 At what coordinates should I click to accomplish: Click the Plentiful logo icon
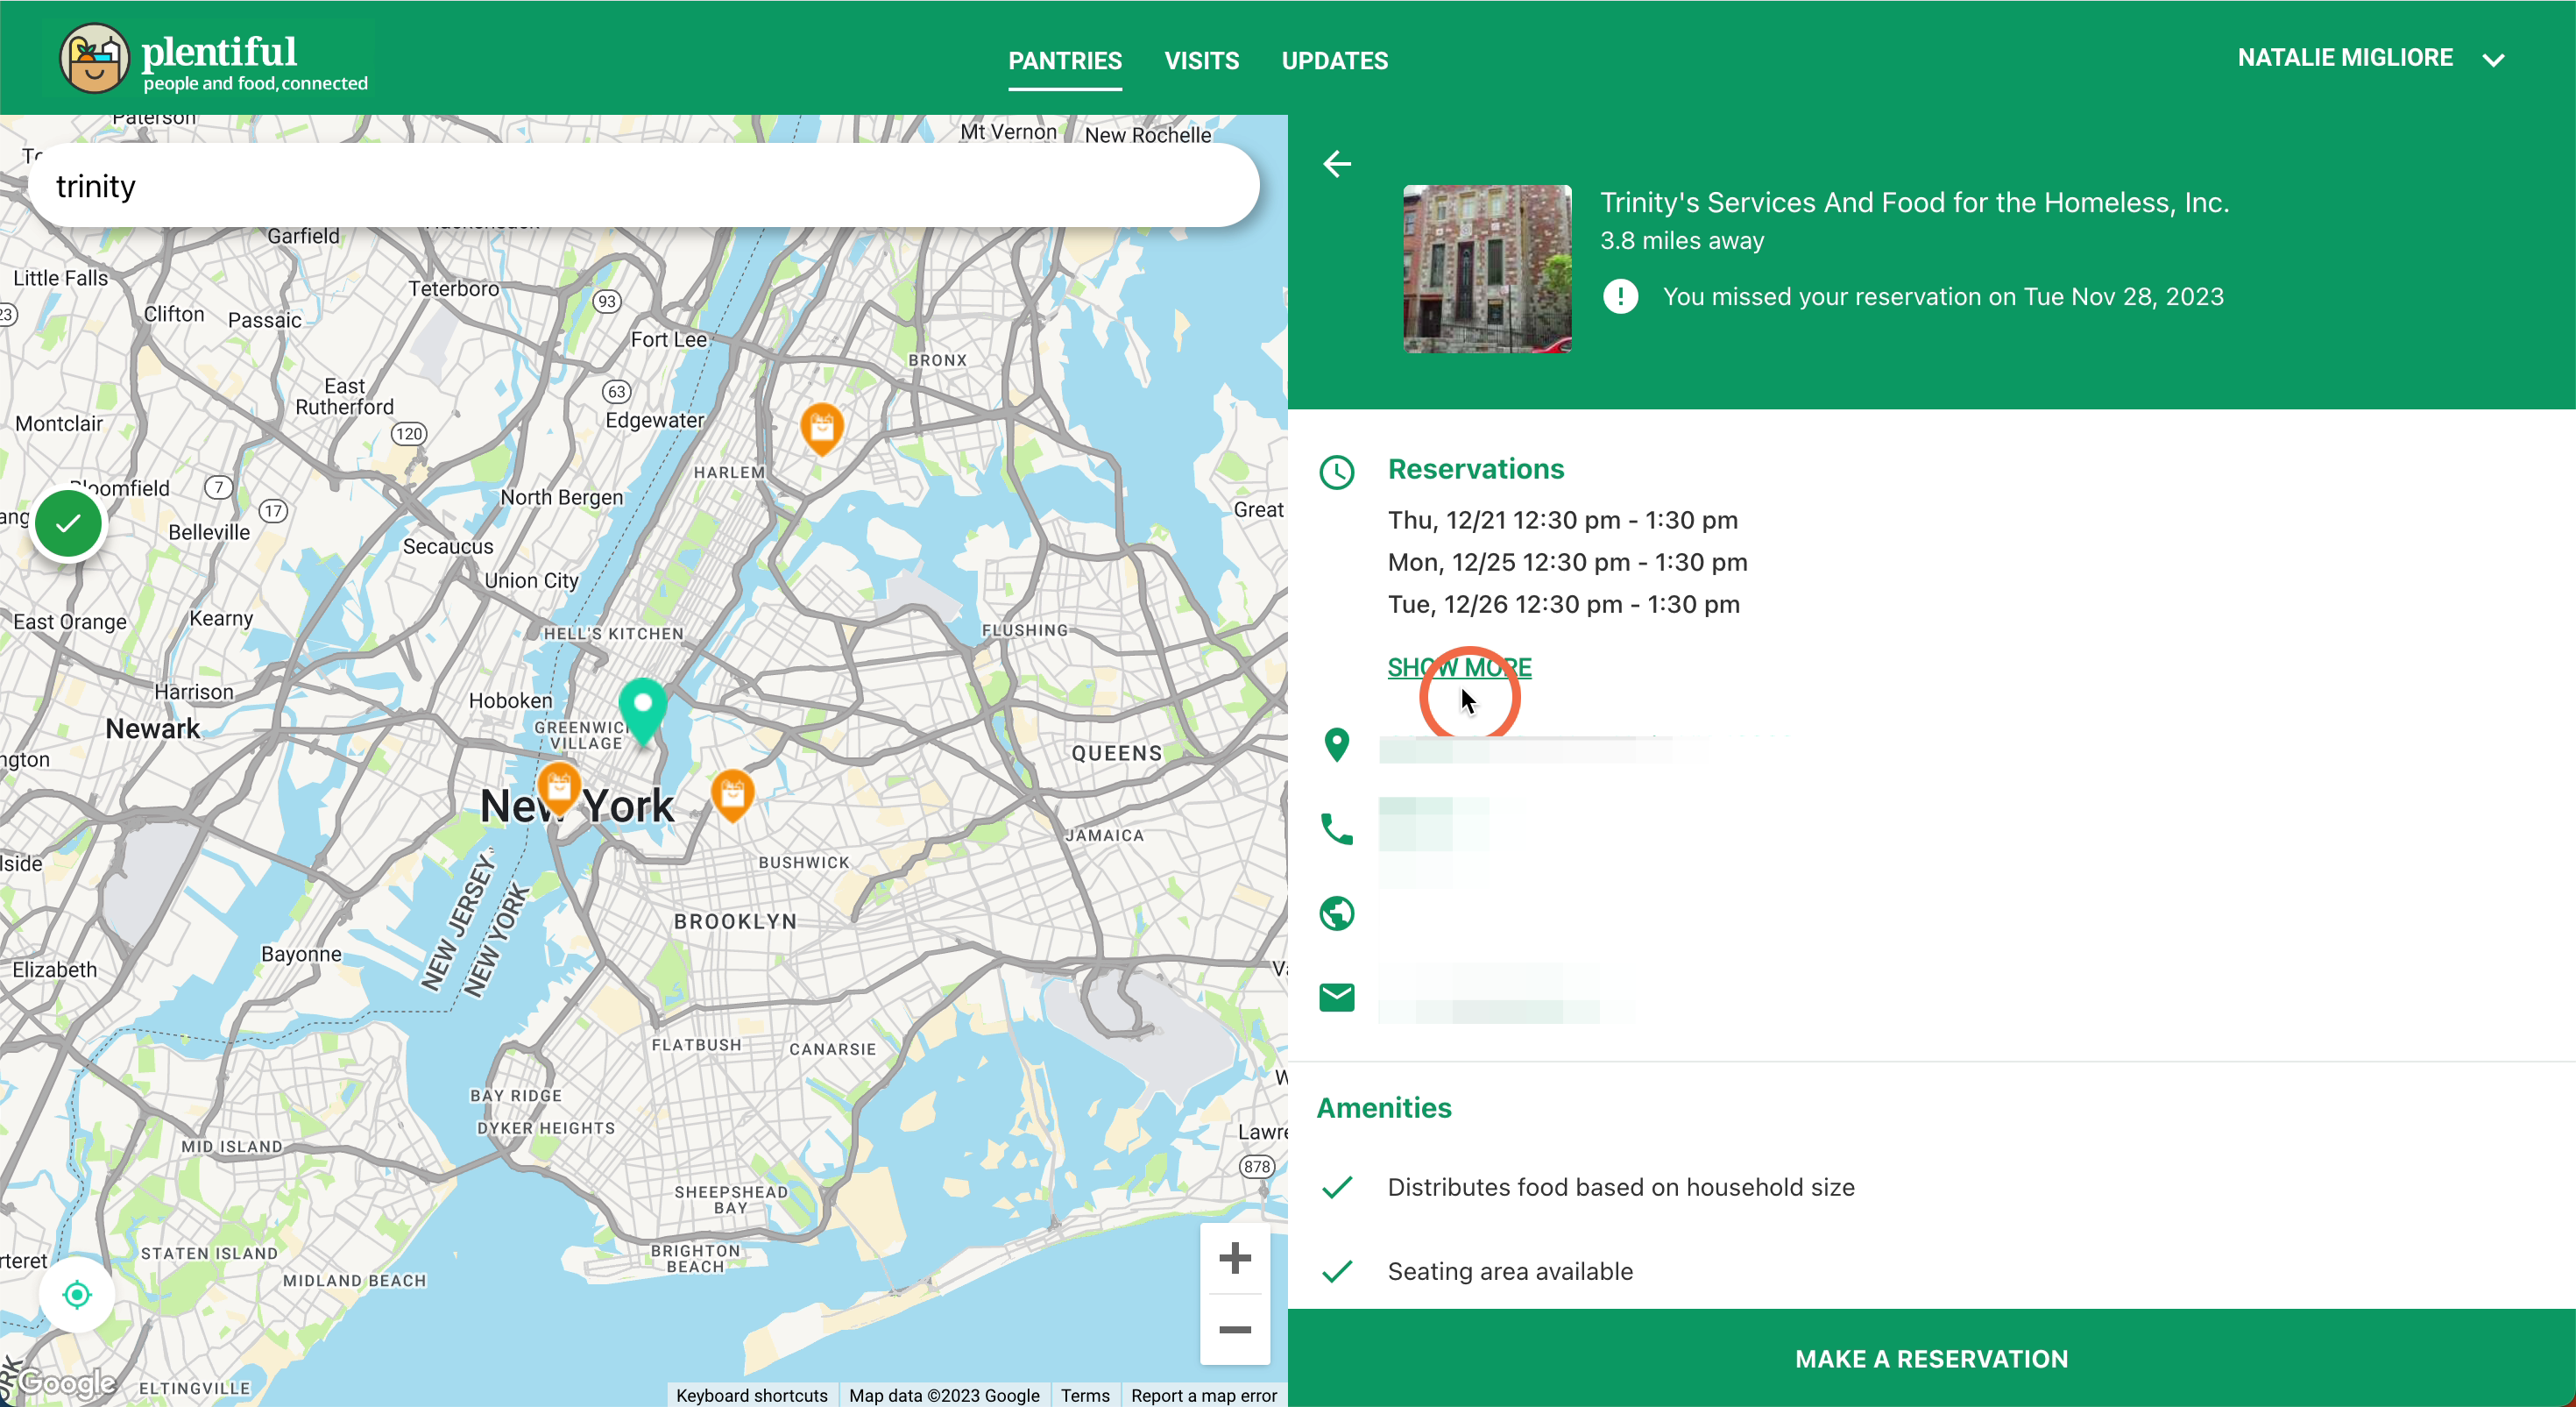[x=94, y=58]
